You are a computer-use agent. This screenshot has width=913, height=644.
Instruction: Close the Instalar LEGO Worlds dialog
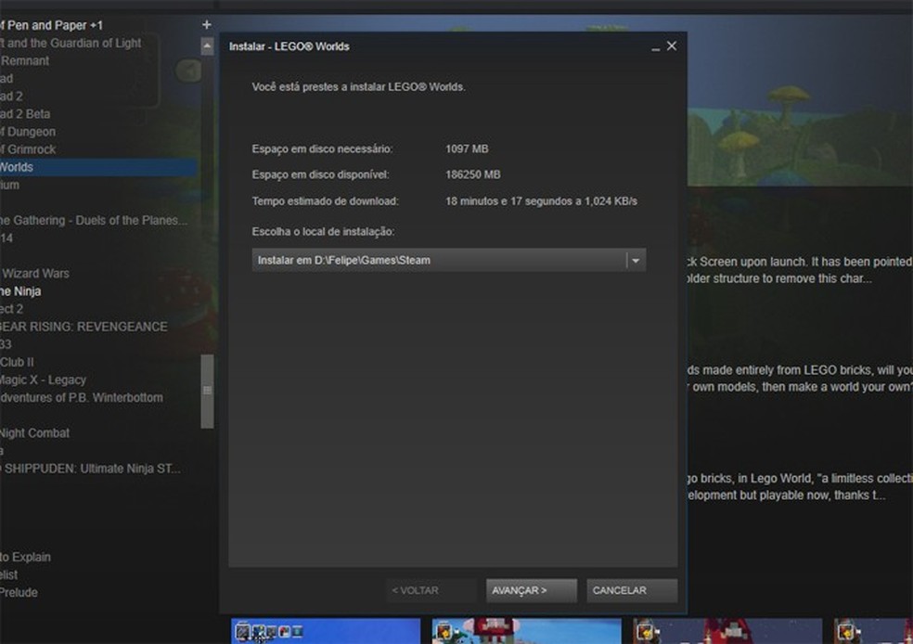coord(672,46)
